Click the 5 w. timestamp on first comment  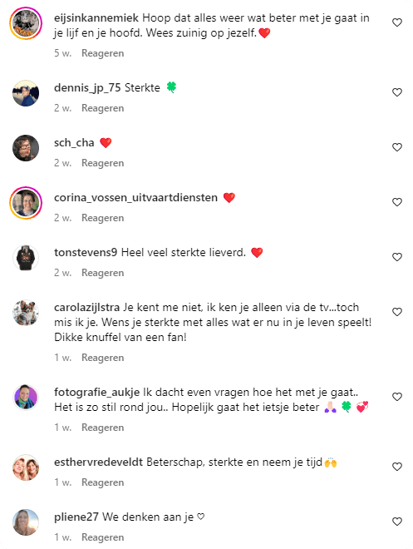pyautogui.click(x=63, y=53)
